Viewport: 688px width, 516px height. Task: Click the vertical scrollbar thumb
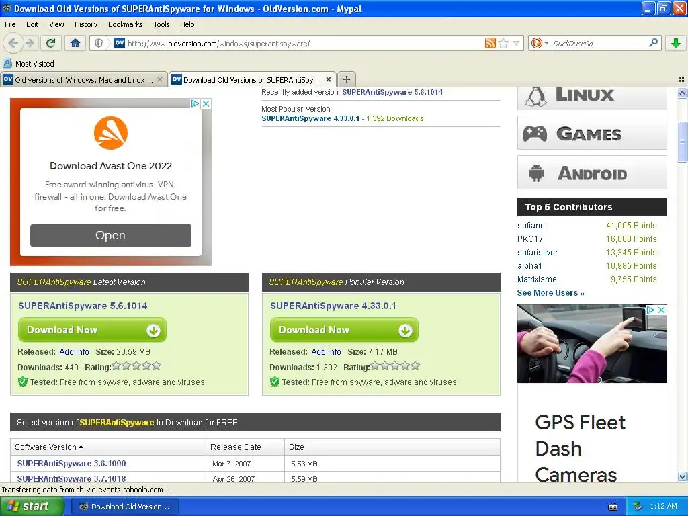[682, 142]
